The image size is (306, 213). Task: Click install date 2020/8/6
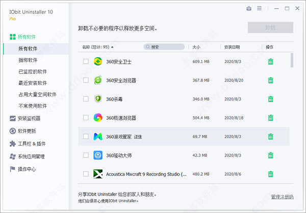point(233,174)
